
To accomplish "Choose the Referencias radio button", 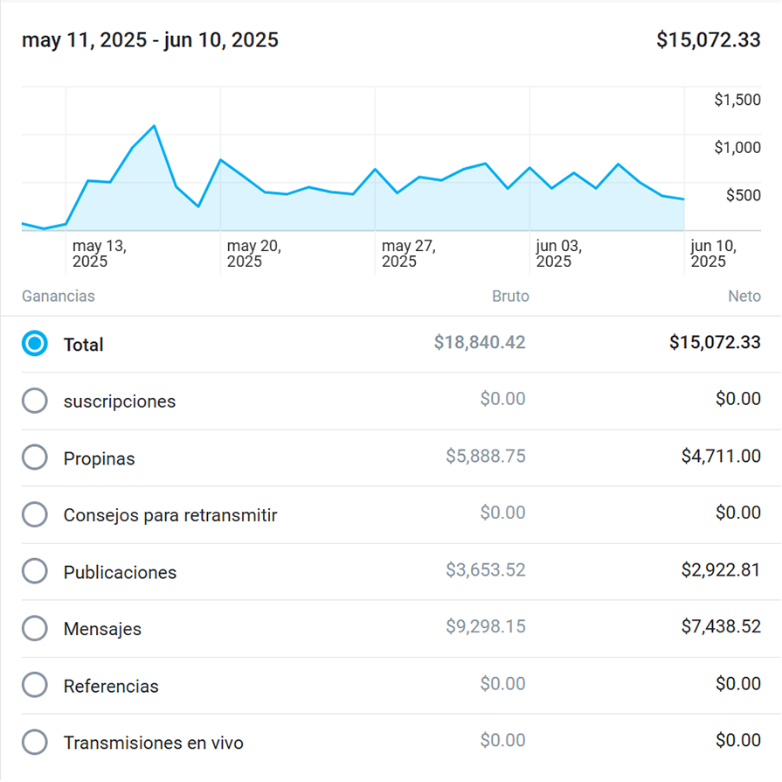I will tap(35, 685).
